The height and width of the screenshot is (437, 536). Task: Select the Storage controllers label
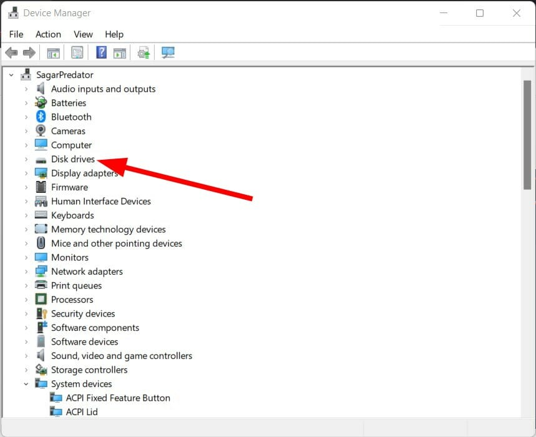click(89, 370)
